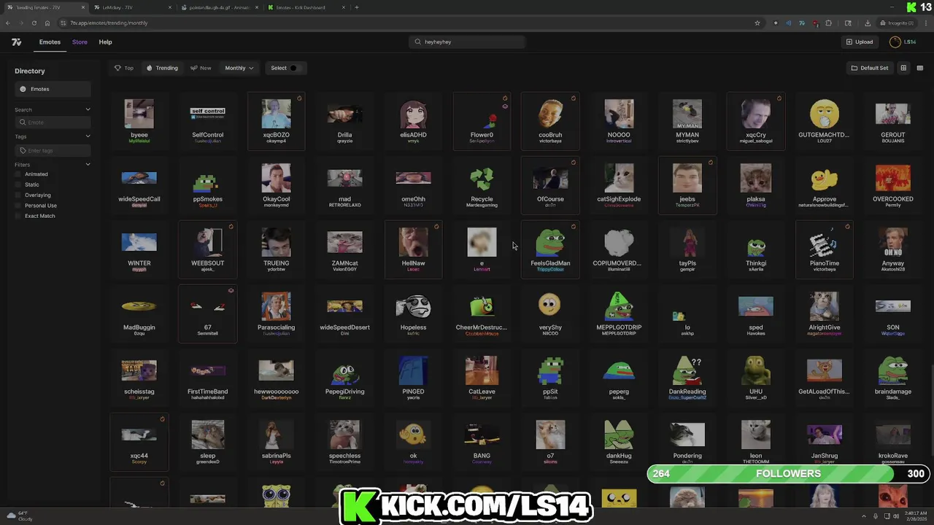Sort emotes by New
Image resolution: width=934 pixels, height=525 pixels.
(x=201, y=68)
